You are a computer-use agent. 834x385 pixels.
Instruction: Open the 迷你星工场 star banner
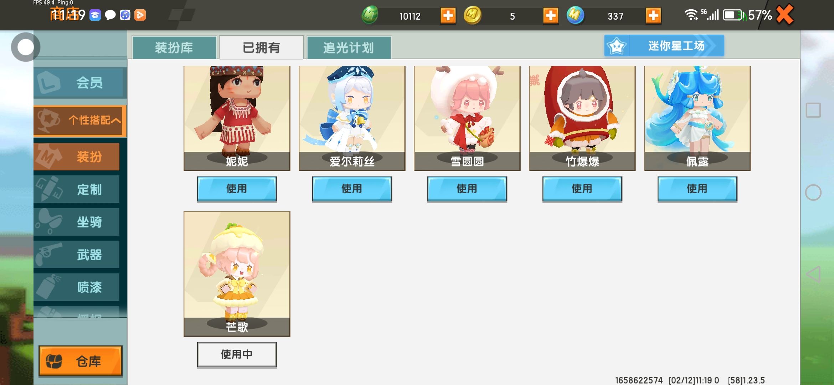[664, 46]
